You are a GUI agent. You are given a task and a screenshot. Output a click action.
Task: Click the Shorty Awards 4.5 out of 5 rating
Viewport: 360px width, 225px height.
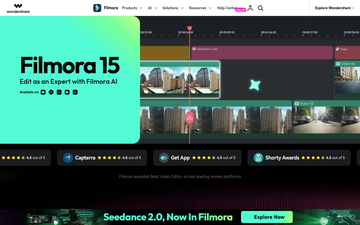(x=323, y=158)
